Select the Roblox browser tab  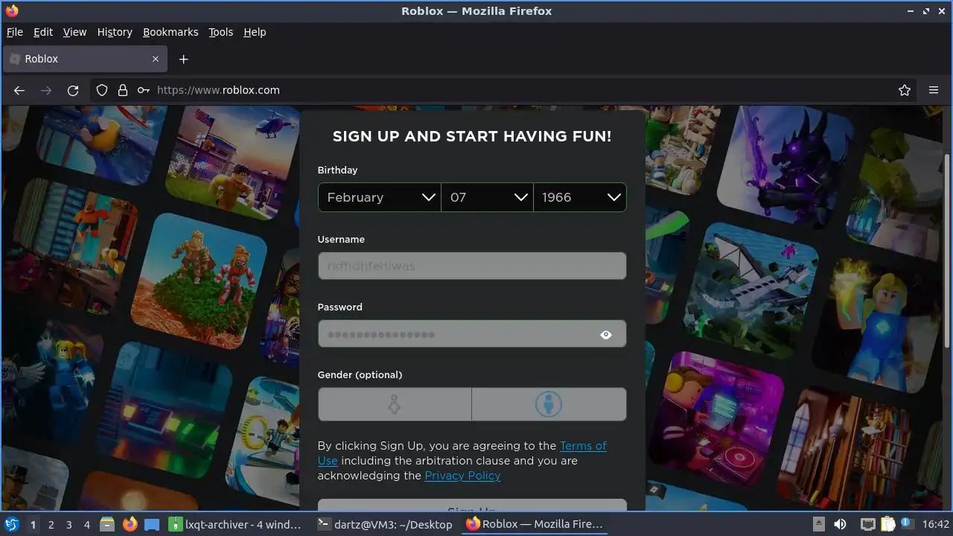click(85, 59)
